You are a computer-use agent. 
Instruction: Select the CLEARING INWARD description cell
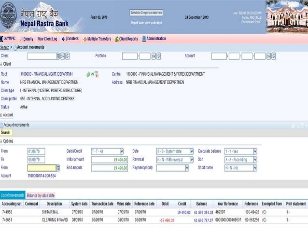(x=55, y=220)
